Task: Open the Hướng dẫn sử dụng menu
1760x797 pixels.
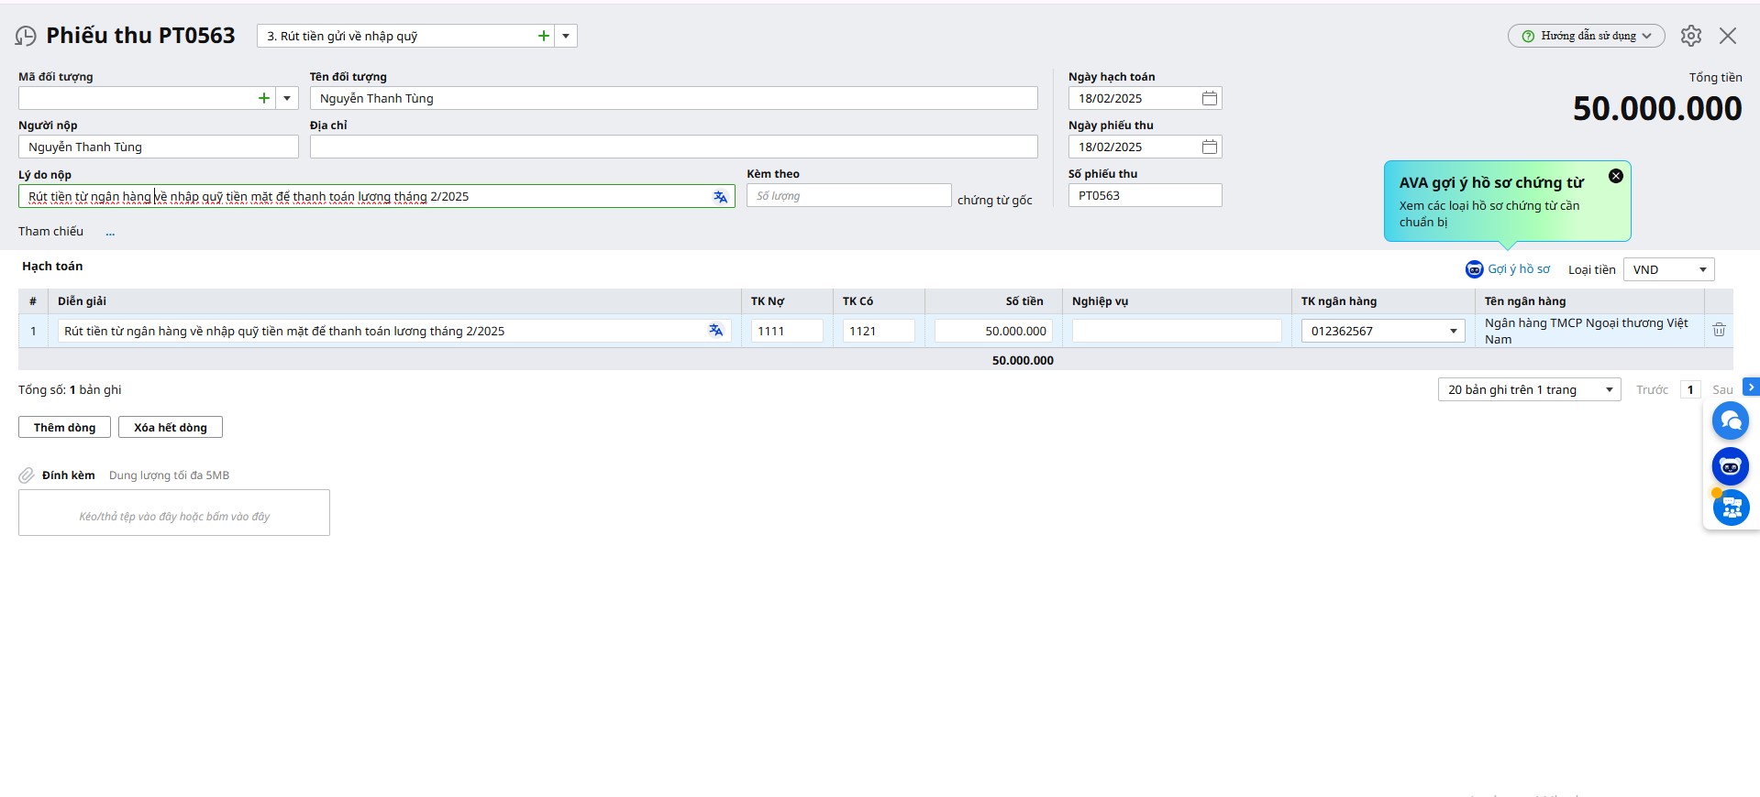Action: [x=1586, y=37]
